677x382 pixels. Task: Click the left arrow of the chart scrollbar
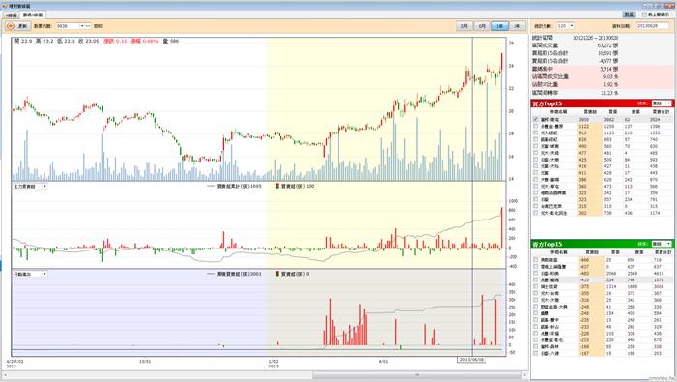click(x=6, y=375)
